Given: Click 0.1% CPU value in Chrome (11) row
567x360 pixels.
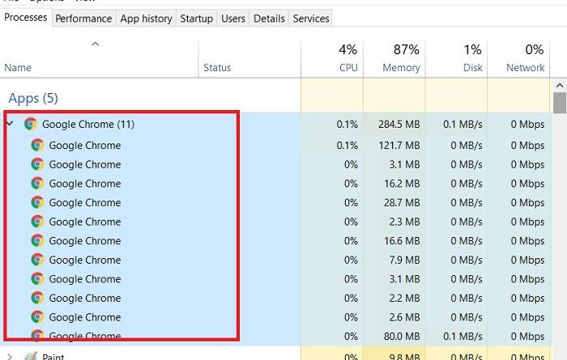Looking at the screenshot, I should pyautogui.click(x=347, y=125).
